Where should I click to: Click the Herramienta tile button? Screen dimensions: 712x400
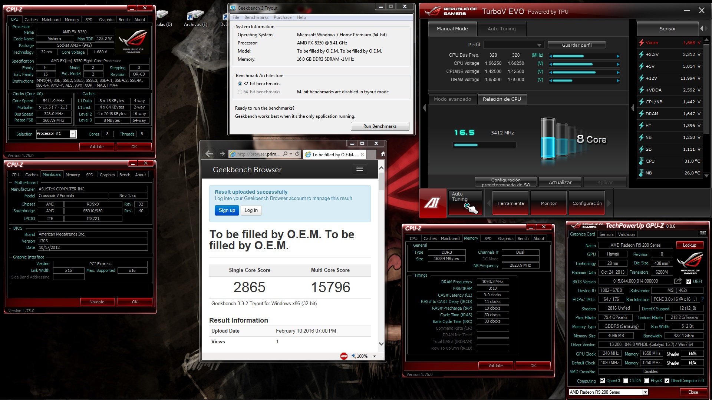click(511, 203)
